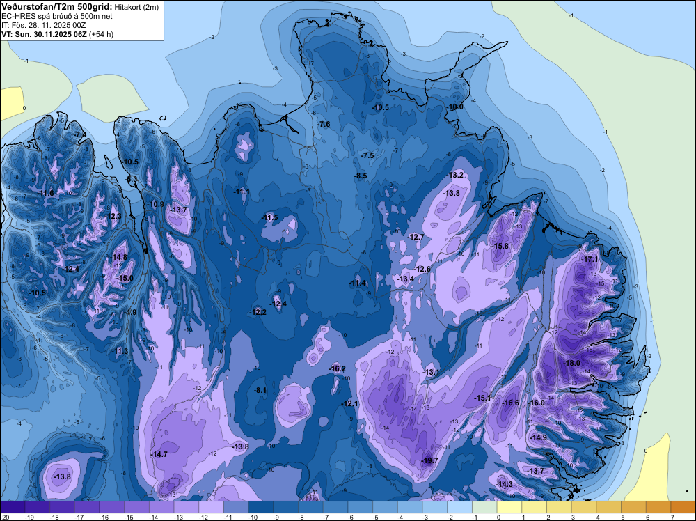Click the -13.2 temperature label

[x=455, y=175]
